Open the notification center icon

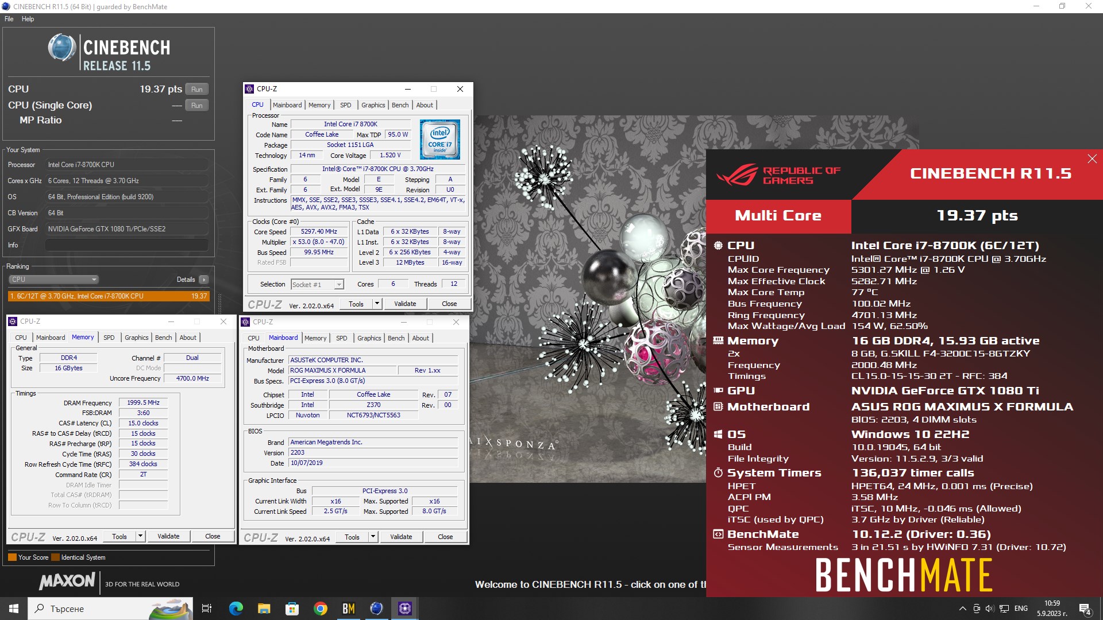(x=1085, y=609)
